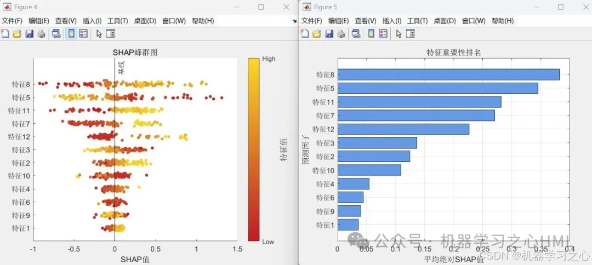Click the Link Plot icon after printer in Figure 5

pyautogui.click(x=356, y=34)
